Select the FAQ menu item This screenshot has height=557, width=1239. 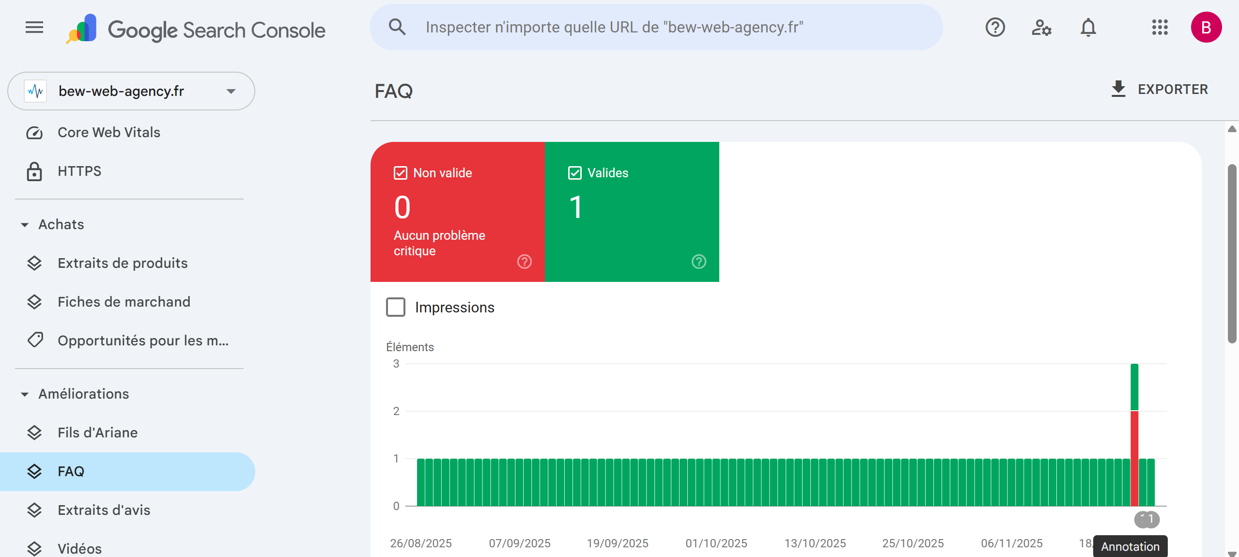pyautogui.click(x=128, y=472)
